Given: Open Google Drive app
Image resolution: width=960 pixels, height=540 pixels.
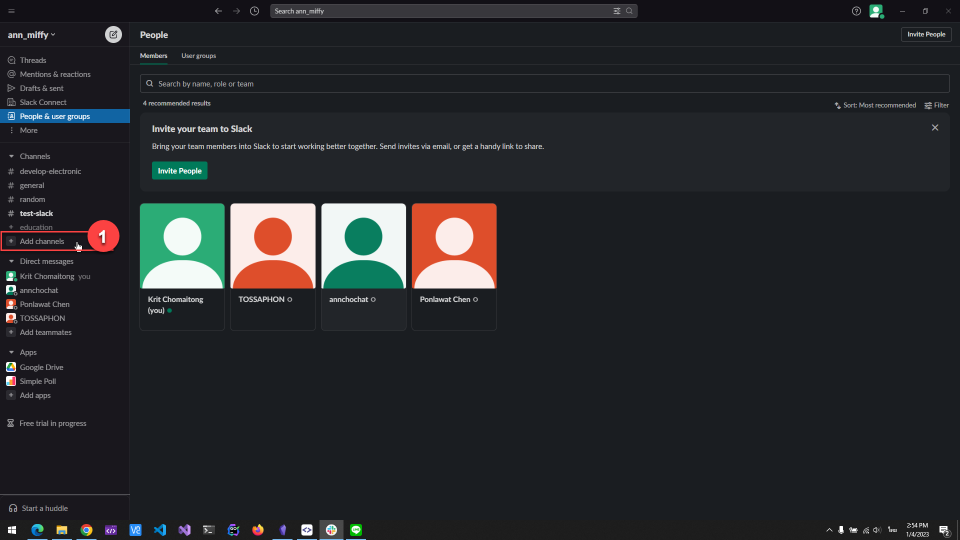Looking at the screenshot, I should tap(65, 367).
